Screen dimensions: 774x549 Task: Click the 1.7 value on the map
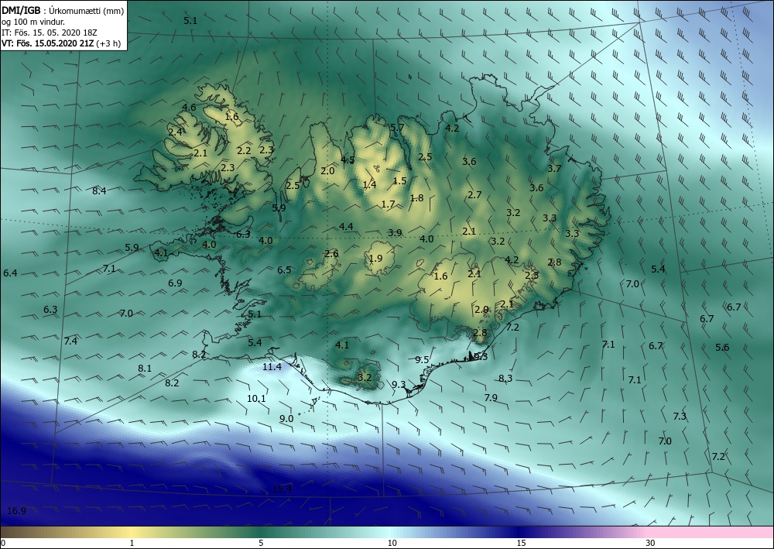pyautogui.click(x=389, y=204)
